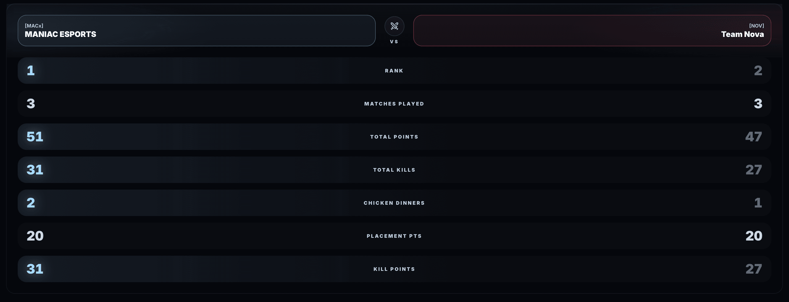Click the TOTAL POINTS row label
789x302 pixels.
click(x=394, y=137)
